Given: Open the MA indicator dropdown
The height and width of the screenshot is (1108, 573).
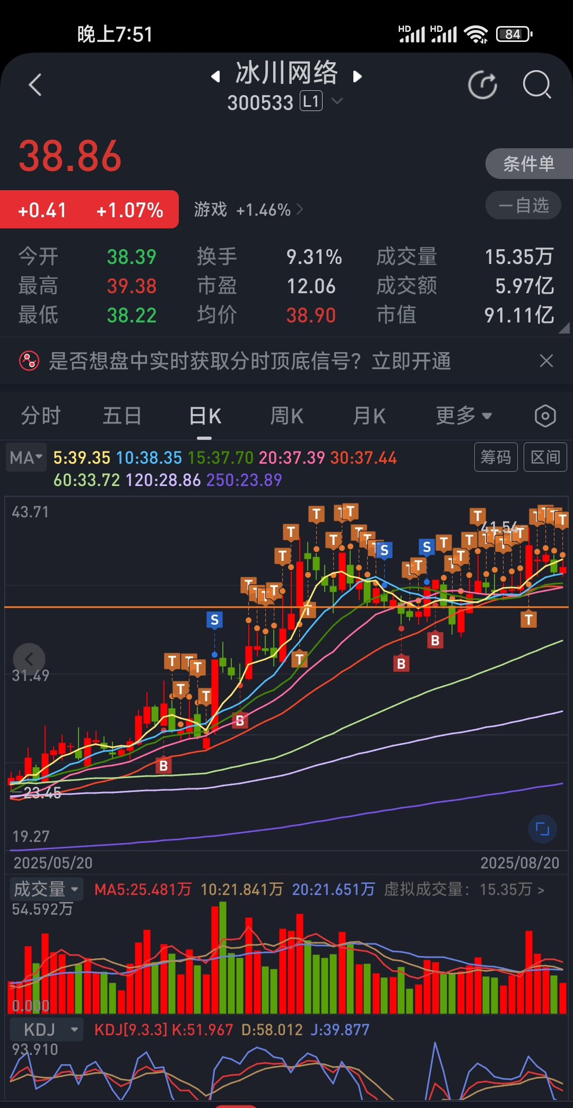Looking at the screenshot, I should click(26, 457).
